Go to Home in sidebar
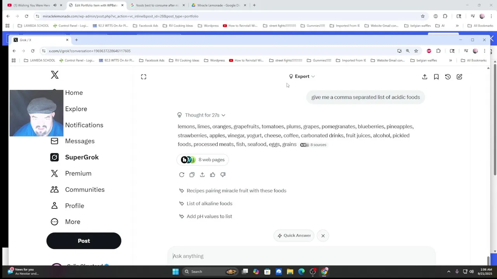 pos(74,93)
